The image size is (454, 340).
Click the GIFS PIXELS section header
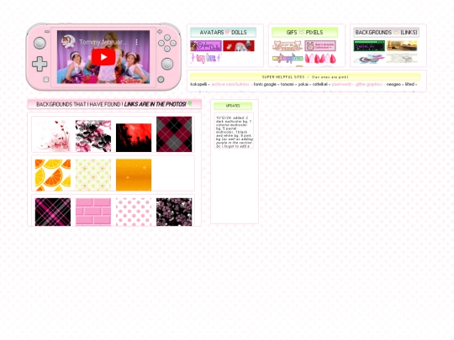[x=304, y=32]
